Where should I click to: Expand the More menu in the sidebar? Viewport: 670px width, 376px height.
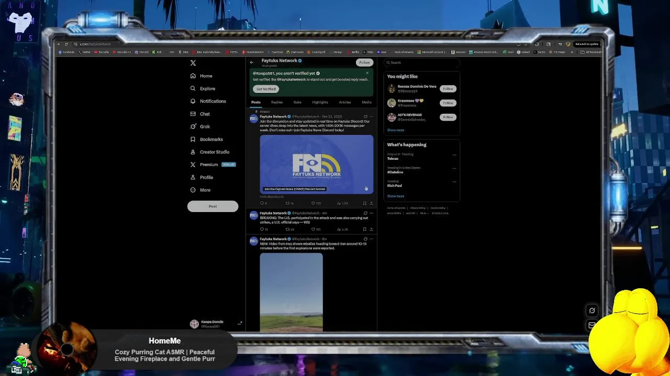(x=200, y=190)
